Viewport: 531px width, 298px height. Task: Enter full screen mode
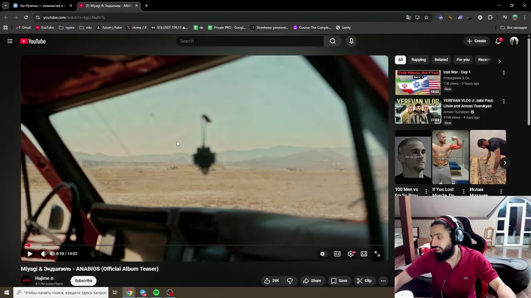(377, 254)
